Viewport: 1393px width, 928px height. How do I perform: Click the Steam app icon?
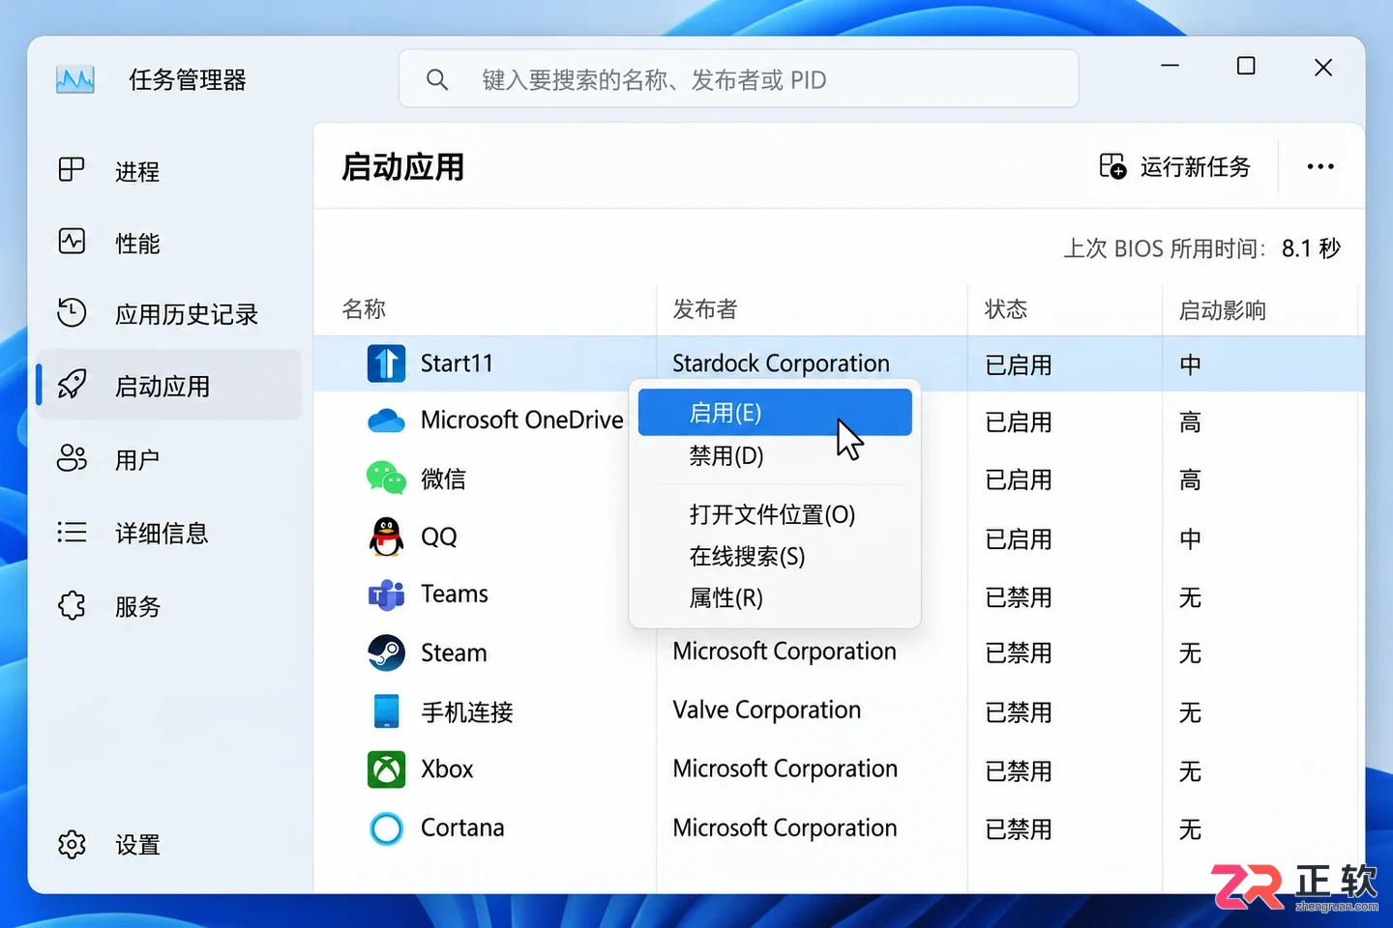[x=386, y=652]
